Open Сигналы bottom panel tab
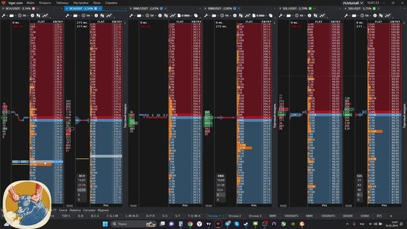Viewport: 407px width, 229px height. click(x=90, y=210)
